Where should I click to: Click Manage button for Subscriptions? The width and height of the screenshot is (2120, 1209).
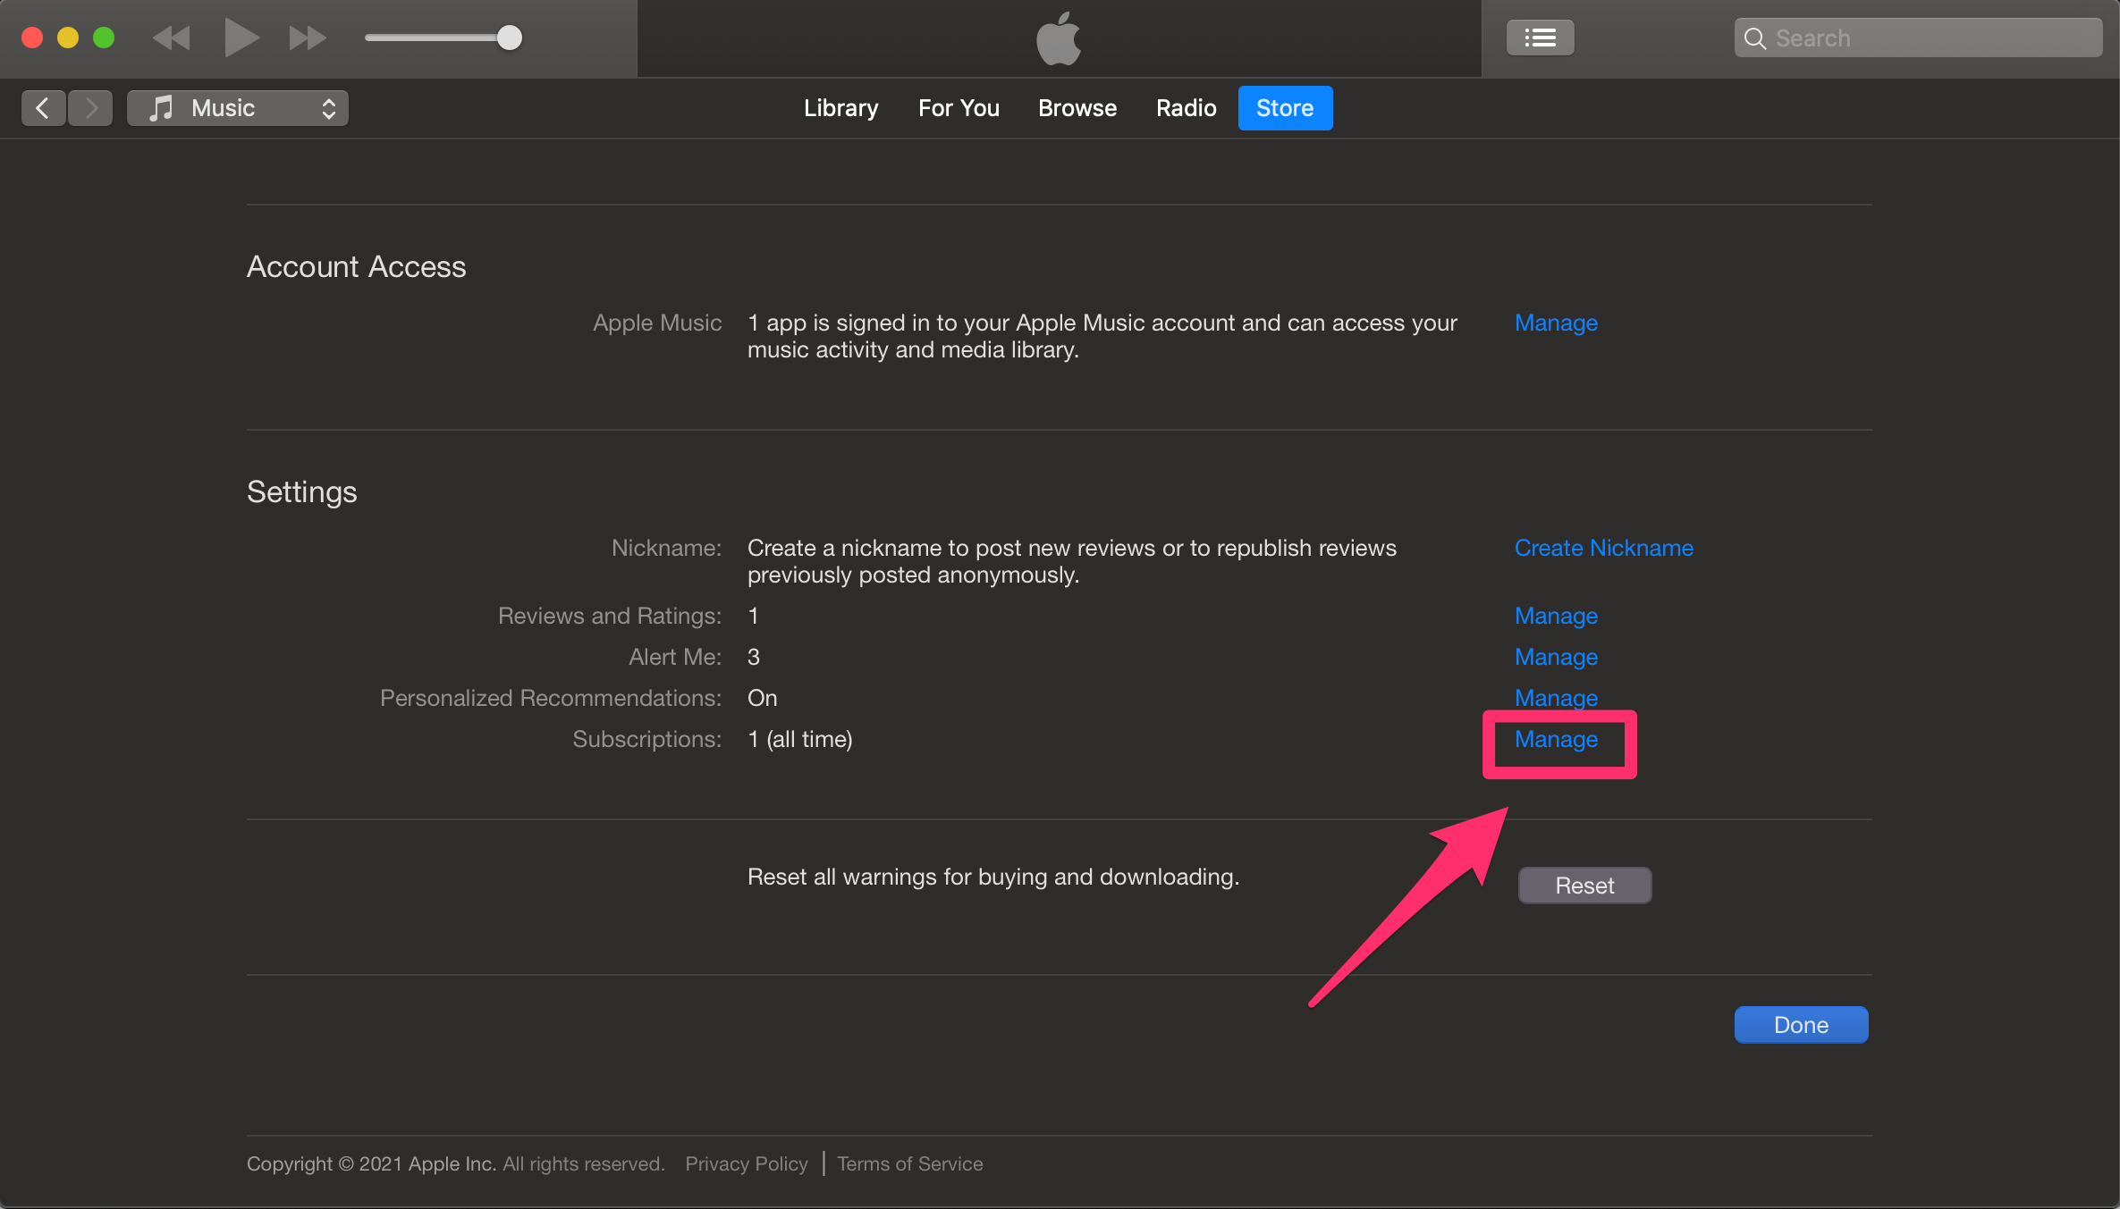pyautogui.click(x=1557, y=739)
